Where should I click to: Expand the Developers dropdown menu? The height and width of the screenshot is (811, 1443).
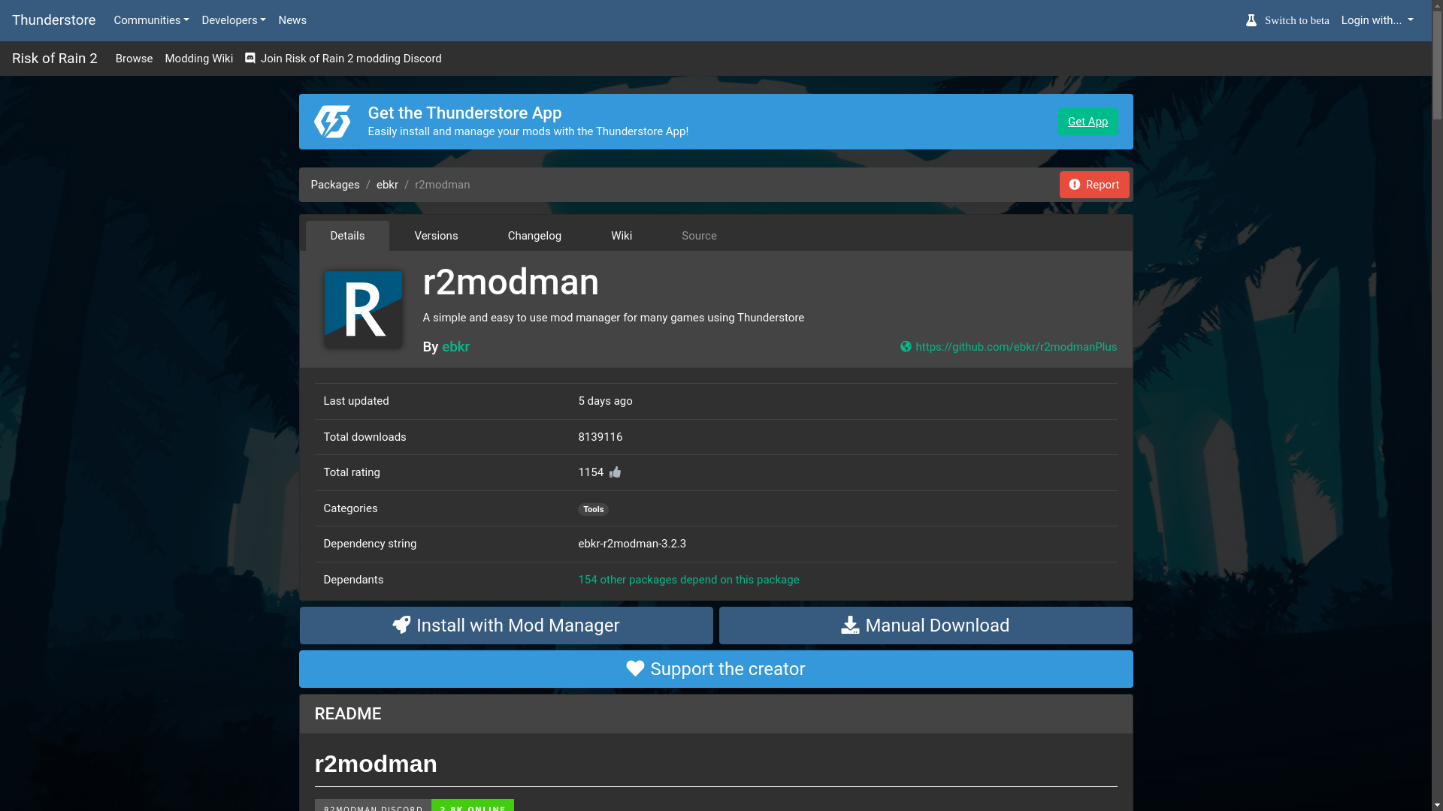[234, 20]
